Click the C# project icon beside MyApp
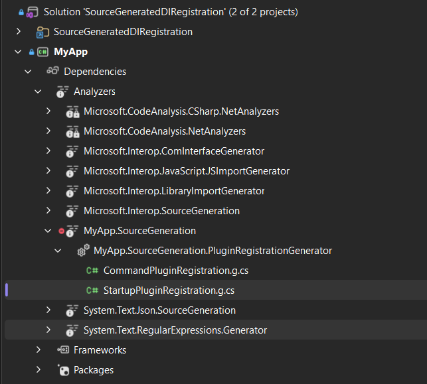The image size is (427, 384). tap(43, 52)
